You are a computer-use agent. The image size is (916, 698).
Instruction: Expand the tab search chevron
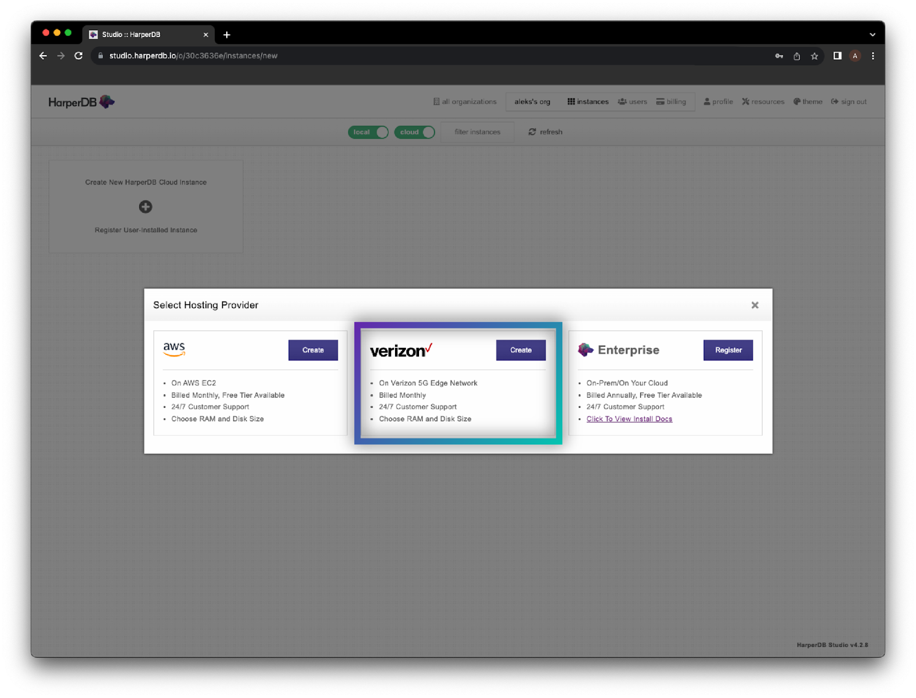point(872,34)
